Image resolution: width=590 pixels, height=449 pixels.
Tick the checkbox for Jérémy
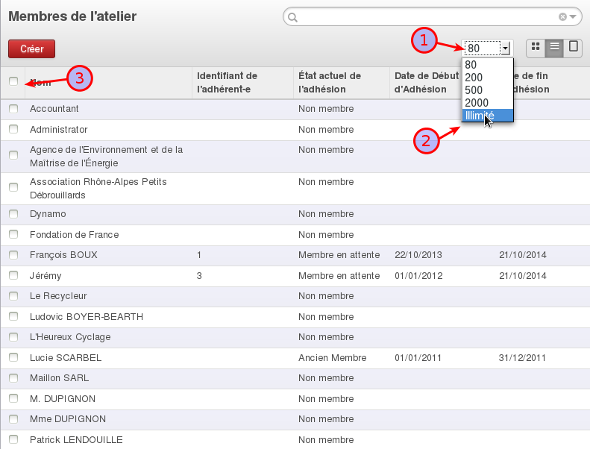(13, 275)
